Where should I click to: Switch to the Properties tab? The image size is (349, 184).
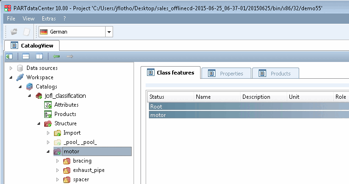pos(226,73)
